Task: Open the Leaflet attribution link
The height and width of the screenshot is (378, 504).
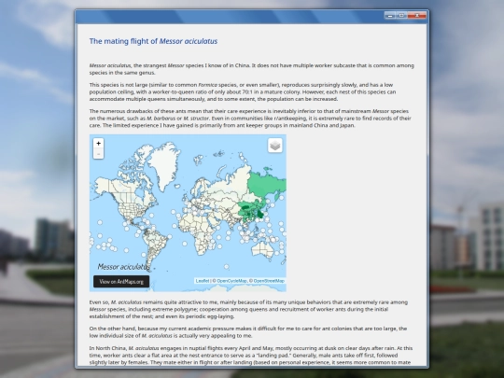Action: (203, 281)
